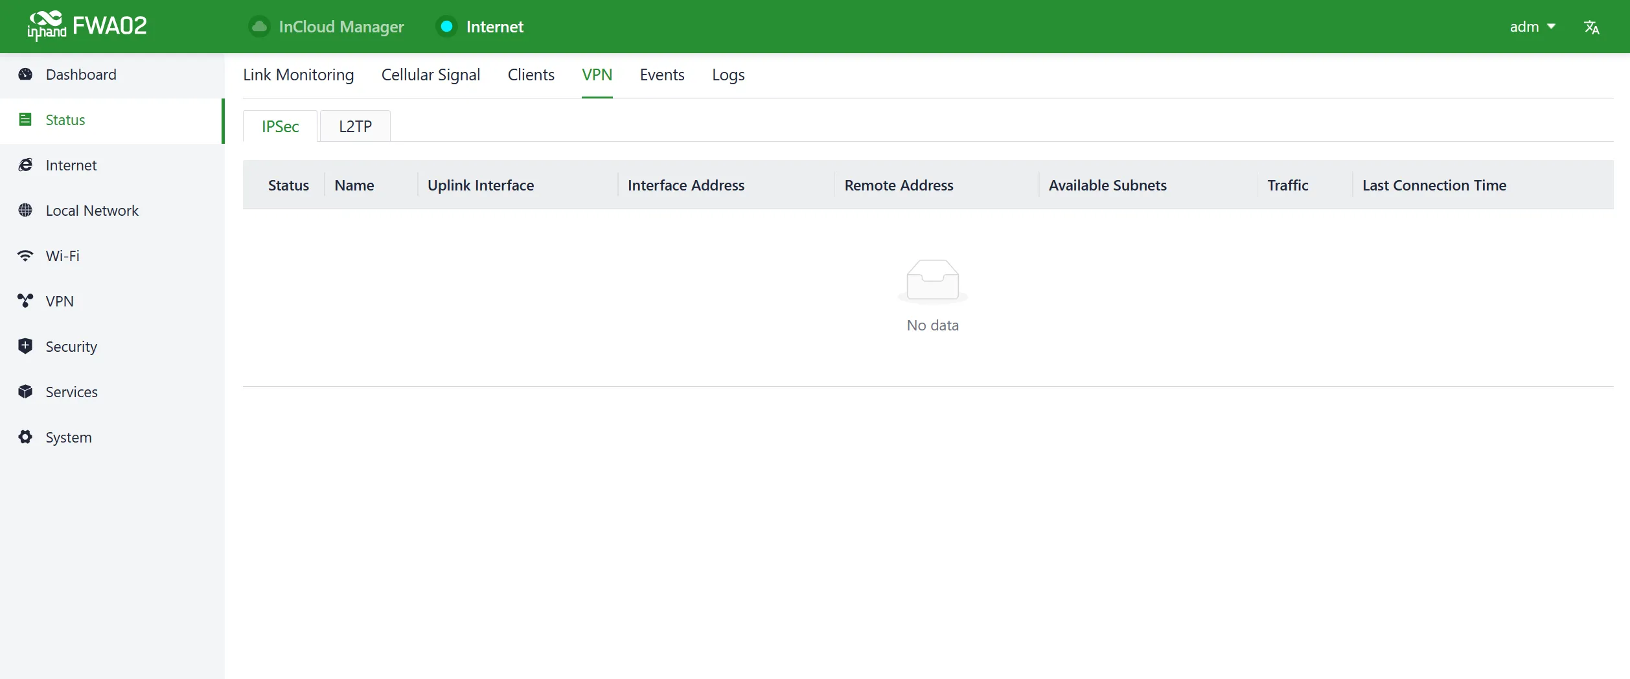The image size is (1630, 679).
Task: Click the Status list icon in sidebar
Action: point(25,120)
